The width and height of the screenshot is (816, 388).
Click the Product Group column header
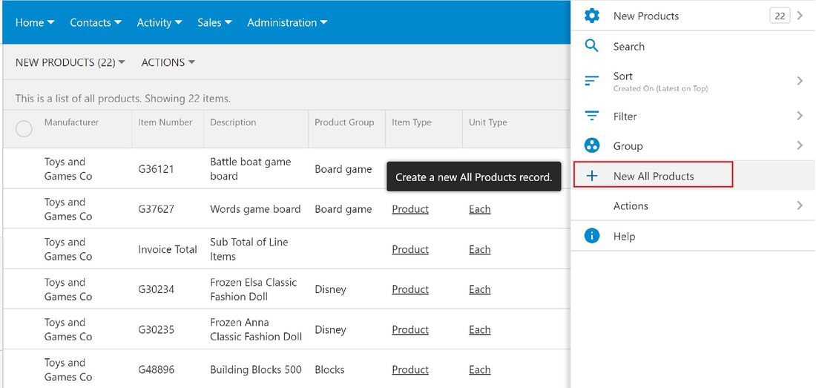pos(344,122)
